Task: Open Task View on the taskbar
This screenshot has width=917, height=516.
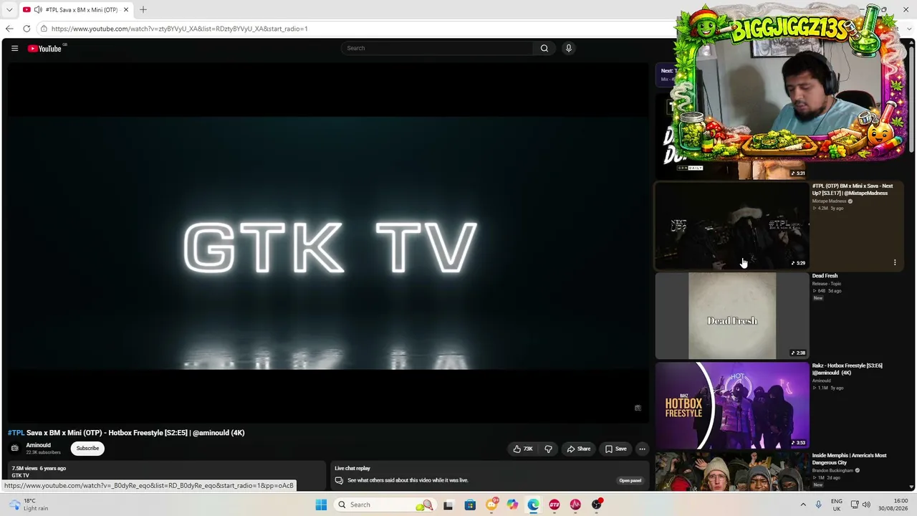Action: point(448,505)
